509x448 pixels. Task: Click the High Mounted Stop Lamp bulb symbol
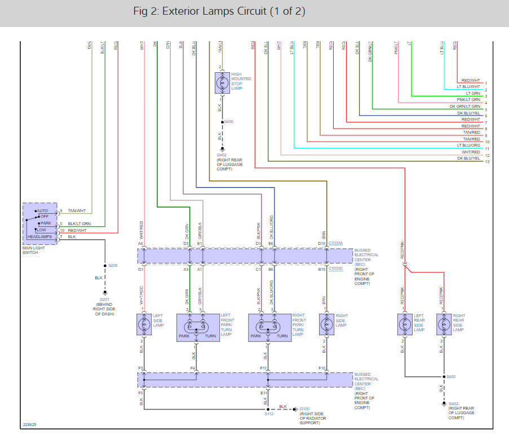pos(222,83)
